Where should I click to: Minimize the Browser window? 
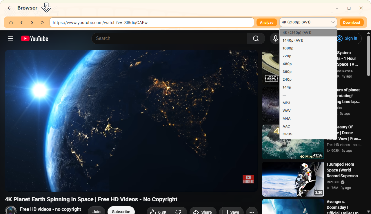tap(337, 8)
